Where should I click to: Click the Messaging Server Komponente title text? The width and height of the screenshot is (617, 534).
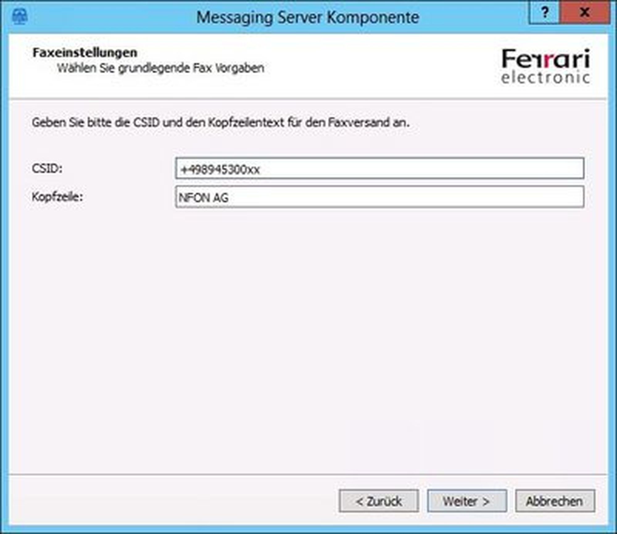308,17
